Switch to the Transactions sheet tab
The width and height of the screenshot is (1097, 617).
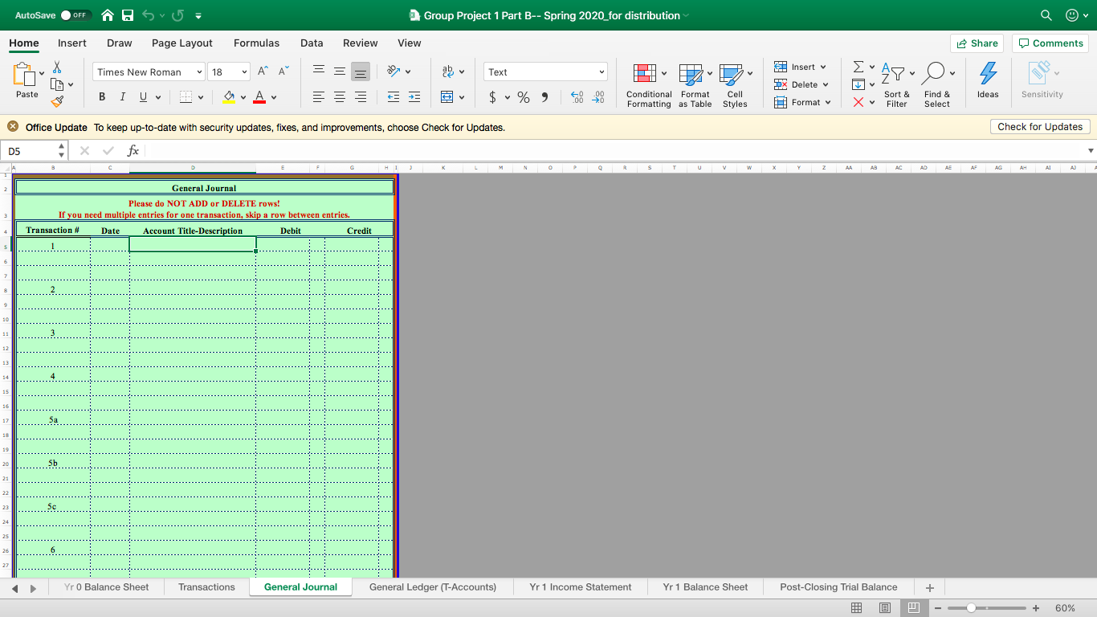tap(207, 587)
